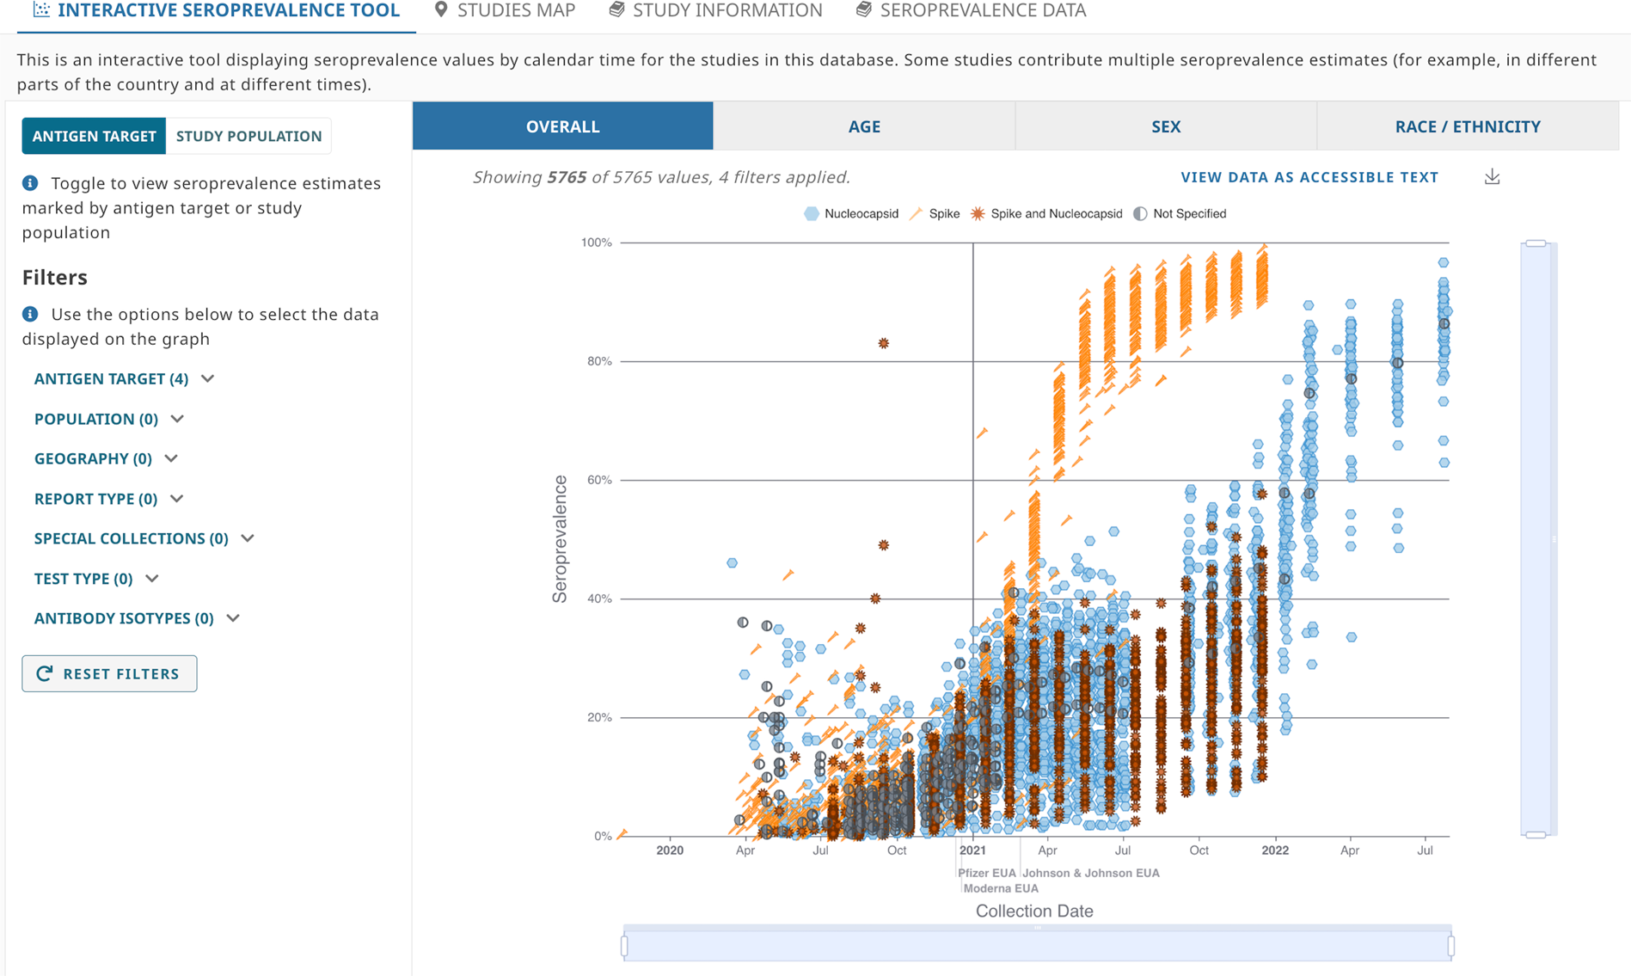Expand the Geography filter dropdown
The height and width of the screenshot is (976, 1631).
pyautogui.click(x=106, y=459)
